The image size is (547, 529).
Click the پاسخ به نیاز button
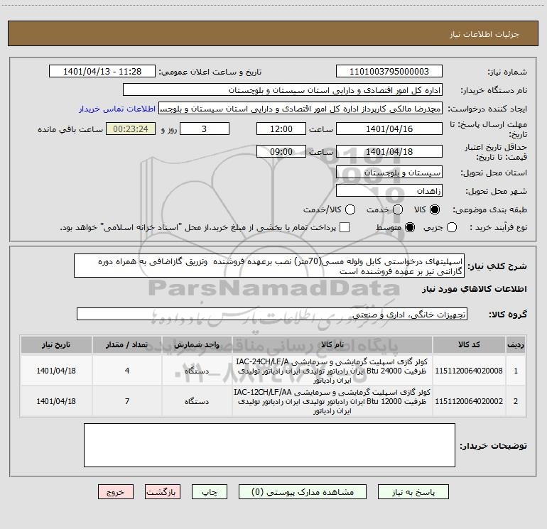[413, 491]
